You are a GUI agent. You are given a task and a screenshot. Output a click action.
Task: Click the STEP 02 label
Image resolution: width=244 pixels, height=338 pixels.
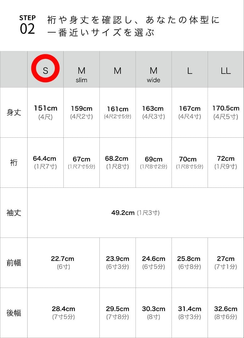point(27,25)
